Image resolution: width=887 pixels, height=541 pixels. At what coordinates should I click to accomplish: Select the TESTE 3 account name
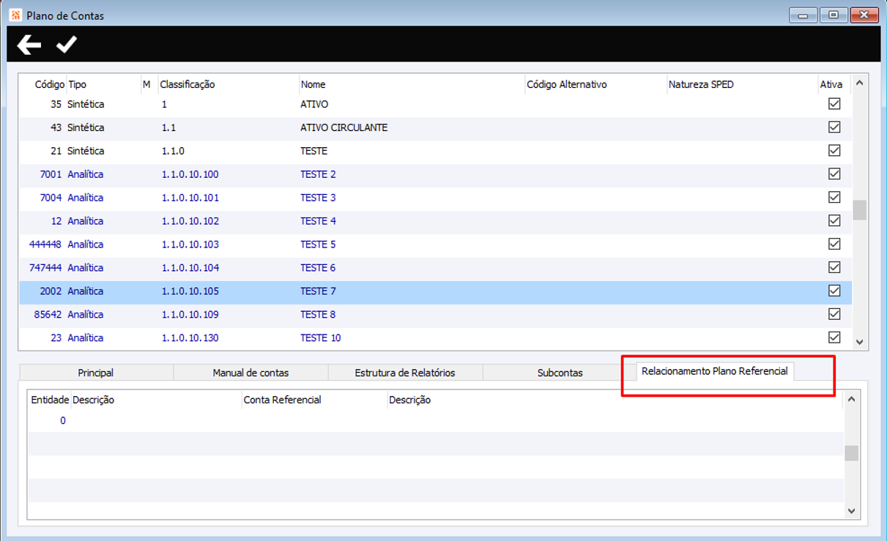(318, 198)
